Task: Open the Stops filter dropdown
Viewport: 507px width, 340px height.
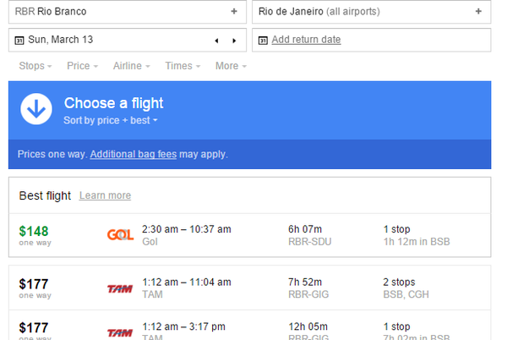Action: [x=35, y=66]
